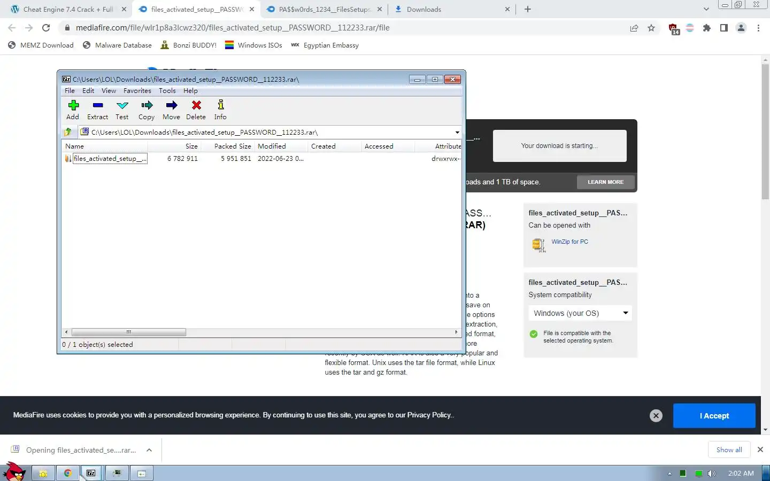
Task: Expand the 7-Zip address path dropdown
Action: [457, 132]
